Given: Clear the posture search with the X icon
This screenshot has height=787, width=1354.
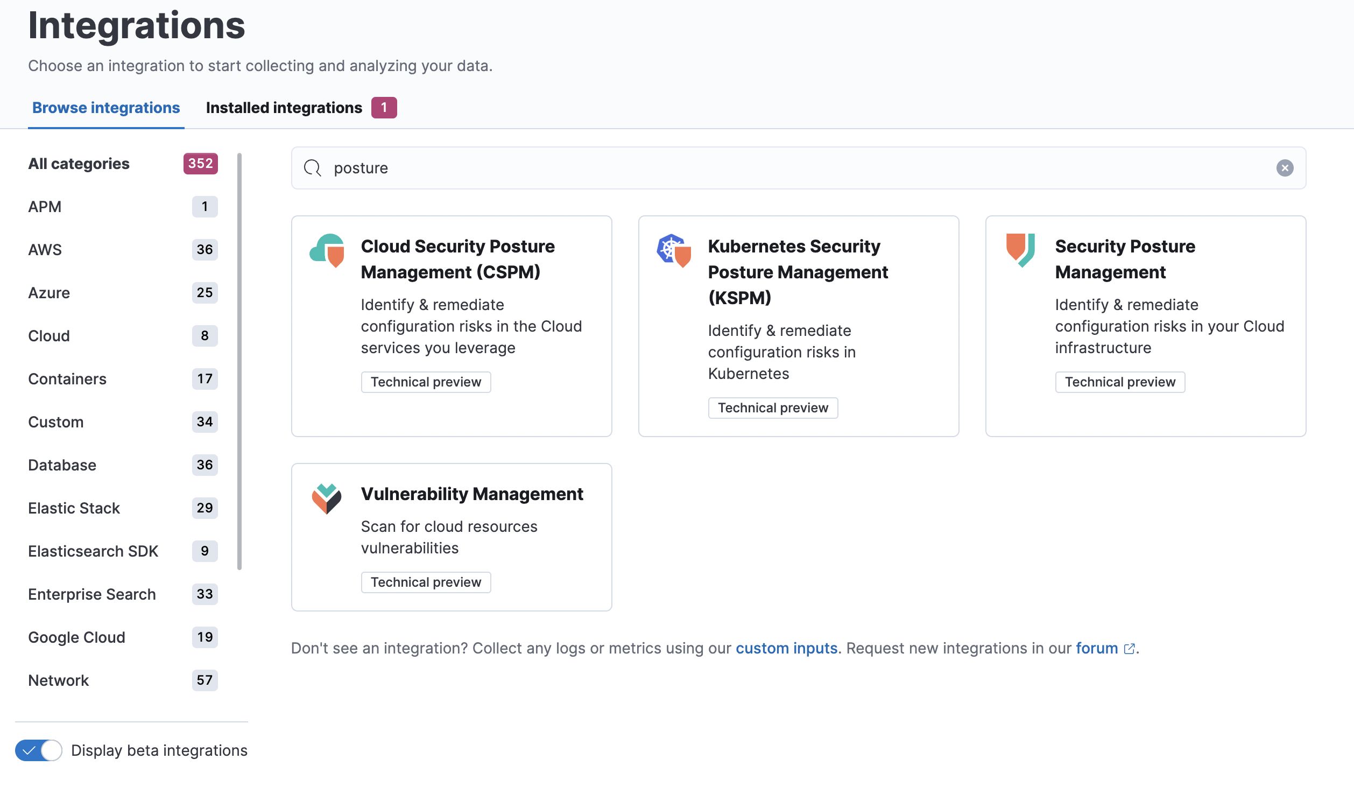Looking at the screenshot, I should tap(1285, 168).
